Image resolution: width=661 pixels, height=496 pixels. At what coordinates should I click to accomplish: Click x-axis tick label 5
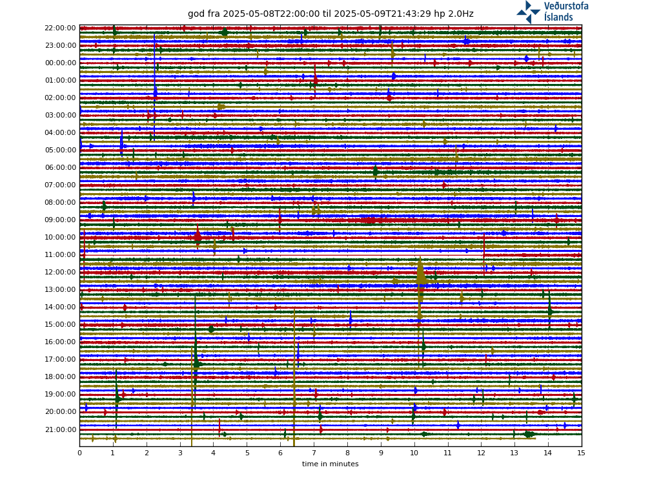tap(247, 453)
